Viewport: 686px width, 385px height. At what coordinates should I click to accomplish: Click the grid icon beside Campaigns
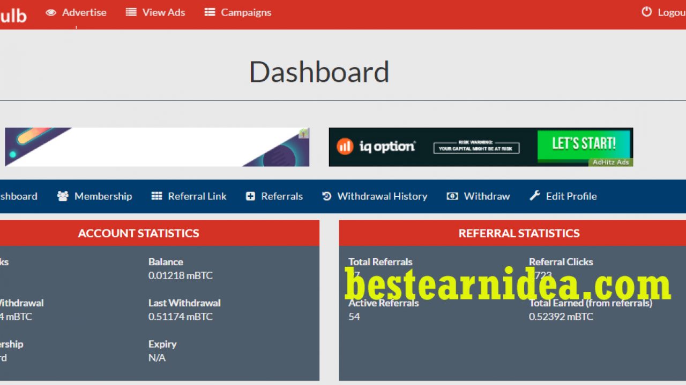[x=210, y=12]
